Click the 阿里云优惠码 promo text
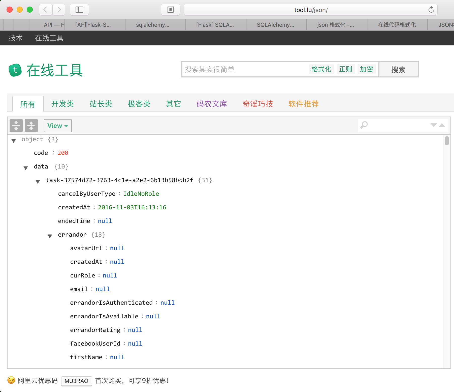This screenshot has width=454, height=392. click(x=38, y=380)
